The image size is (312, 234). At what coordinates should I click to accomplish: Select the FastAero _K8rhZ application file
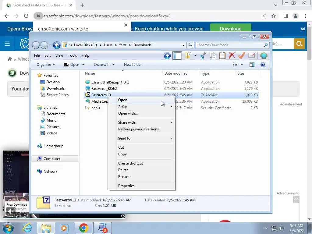tap(104, 89)
